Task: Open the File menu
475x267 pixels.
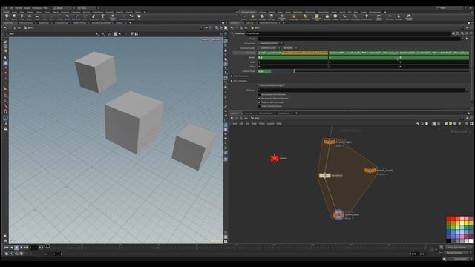Action: point(6,8)
